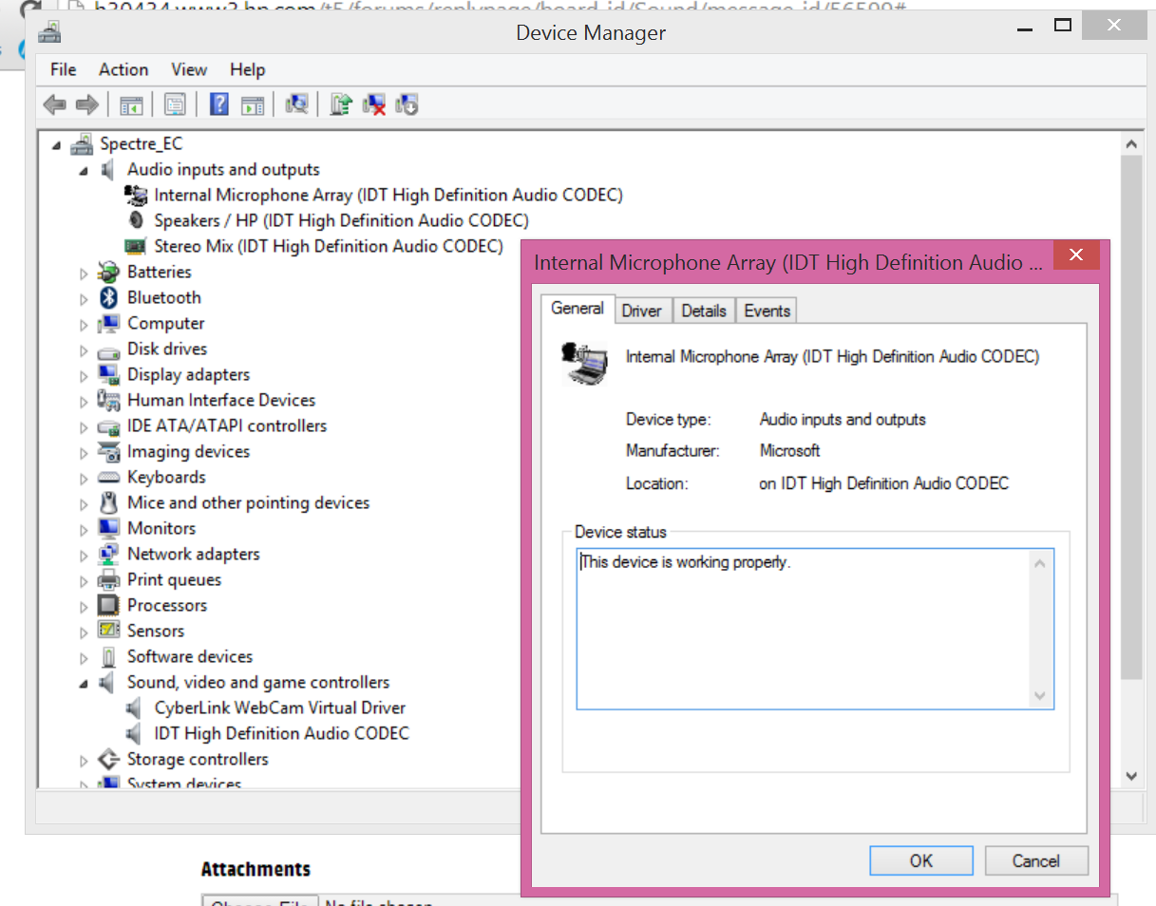
Task: Collapse the Audio inputs and outputs node
Action: [x=84, y=171]
